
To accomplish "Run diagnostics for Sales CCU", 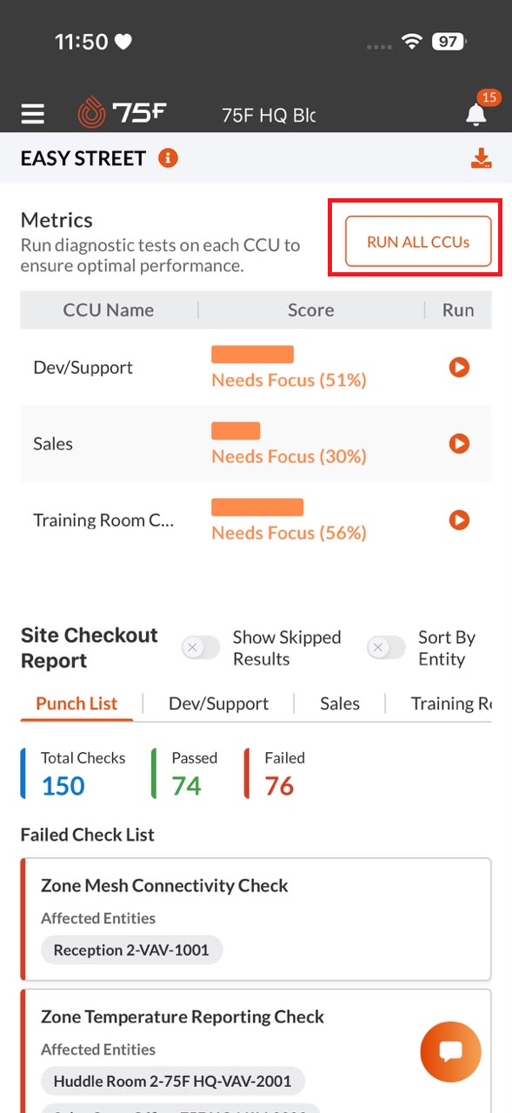I will coord(459,443).
